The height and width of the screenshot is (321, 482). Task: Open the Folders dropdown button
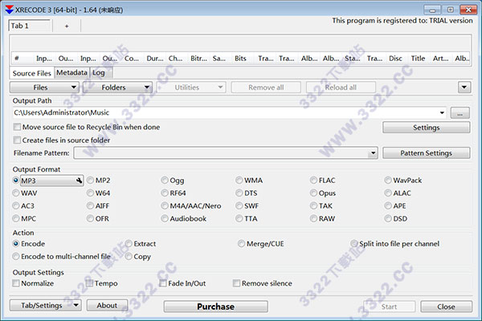click(118, 87)
